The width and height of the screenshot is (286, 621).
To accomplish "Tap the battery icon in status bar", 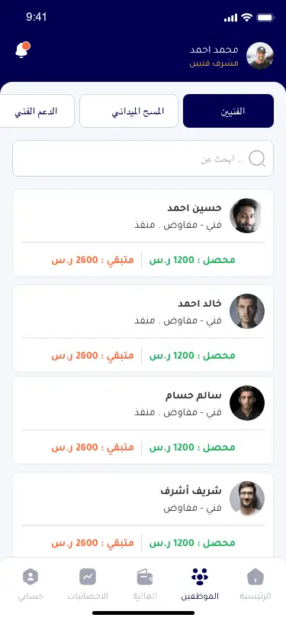I will click(x=265, y=18).
